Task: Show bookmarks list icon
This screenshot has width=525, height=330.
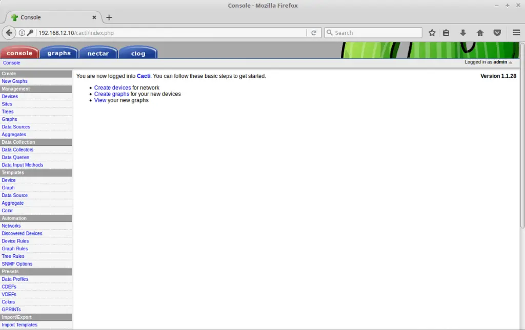Action: [446, 33]
